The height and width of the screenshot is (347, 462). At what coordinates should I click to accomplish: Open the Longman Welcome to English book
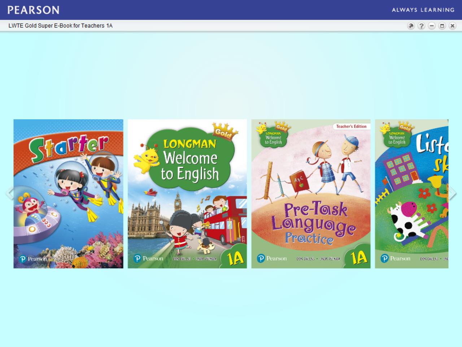coord(187,194)
